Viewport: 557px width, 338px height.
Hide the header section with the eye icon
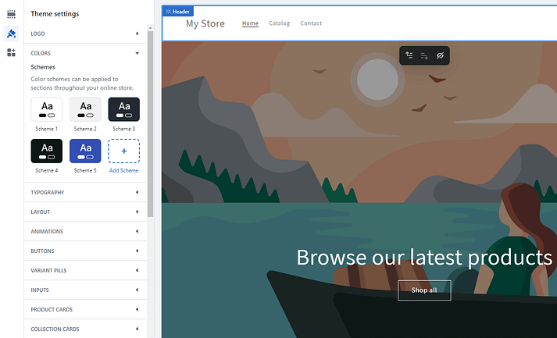tap(440, 56)
